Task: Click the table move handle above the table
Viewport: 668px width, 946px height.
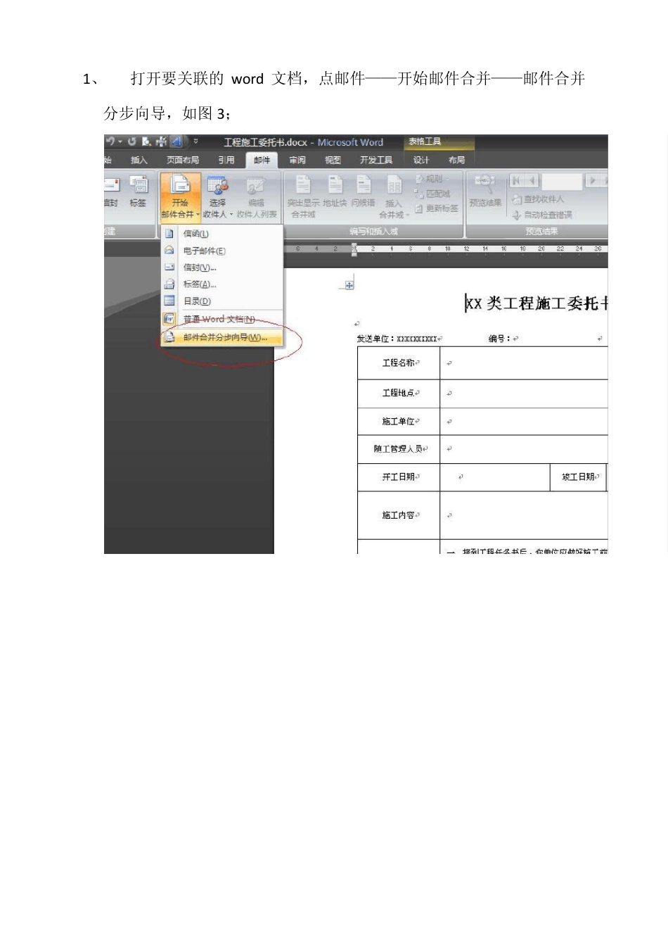Action: (x=349, y=285)
